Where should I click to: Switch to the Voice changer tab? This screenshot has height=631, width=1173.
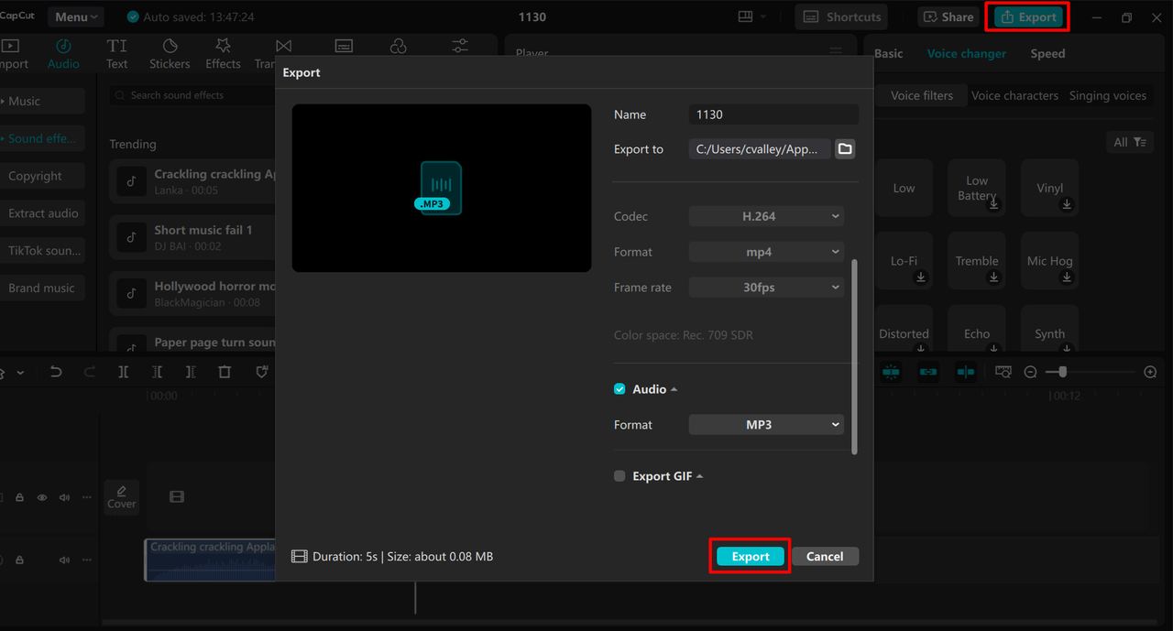coord(967,53)
